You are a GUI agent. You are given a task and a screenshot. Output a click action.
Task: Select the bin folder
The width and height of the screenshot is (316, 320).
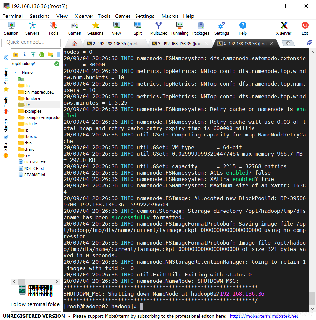point(24,86)
